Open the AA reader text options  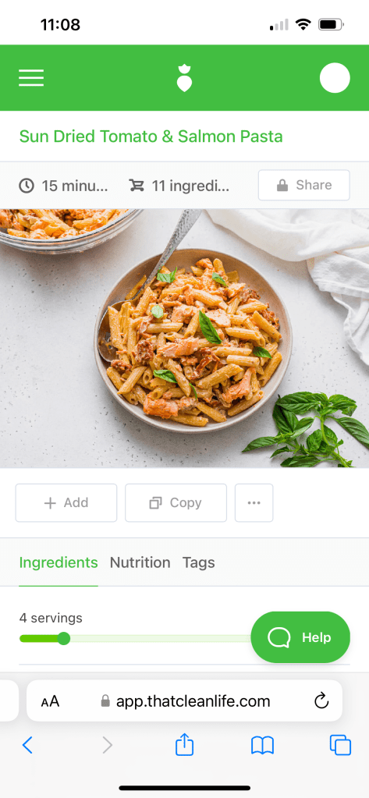pyautogui.click(x=51, y=702)
